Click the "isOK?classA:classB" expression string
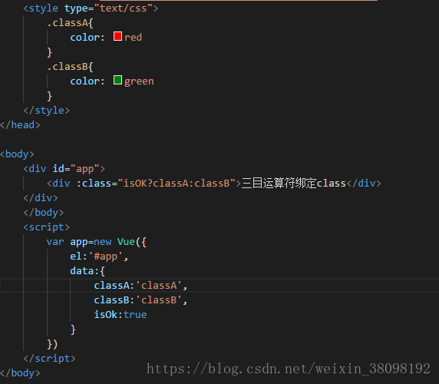Image resolution: width=439 pixels, height=384 pixels. pyautogui.click(x=177, y=184)
